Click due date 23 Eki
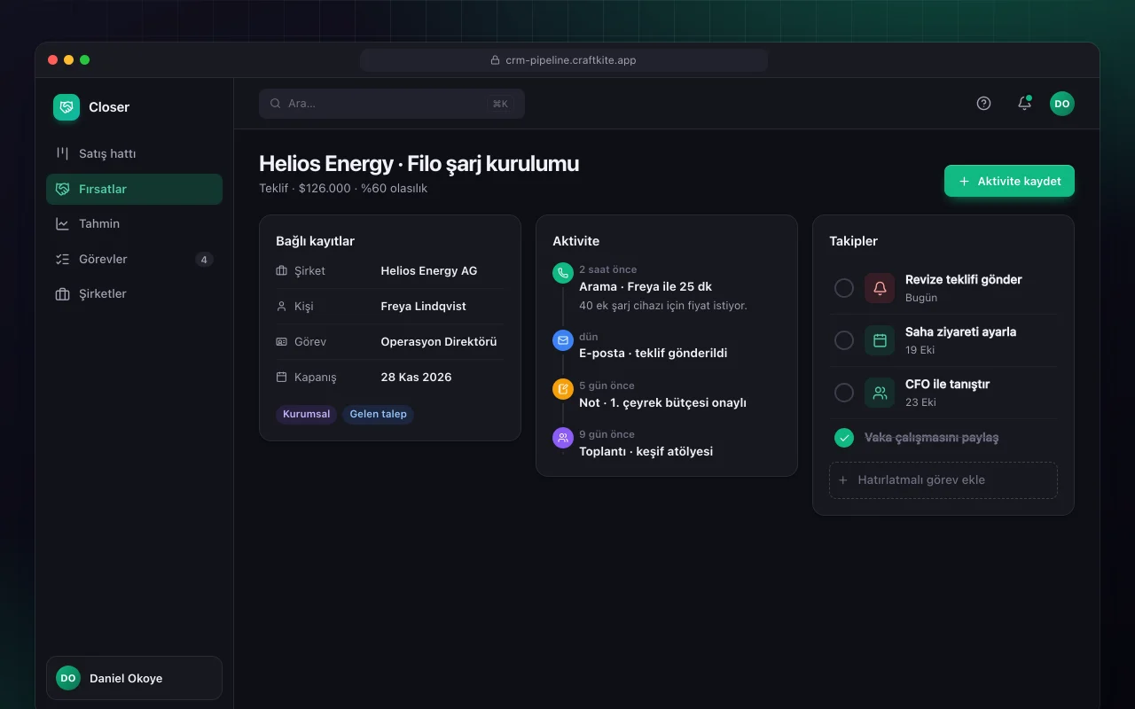 click(920, 402)
